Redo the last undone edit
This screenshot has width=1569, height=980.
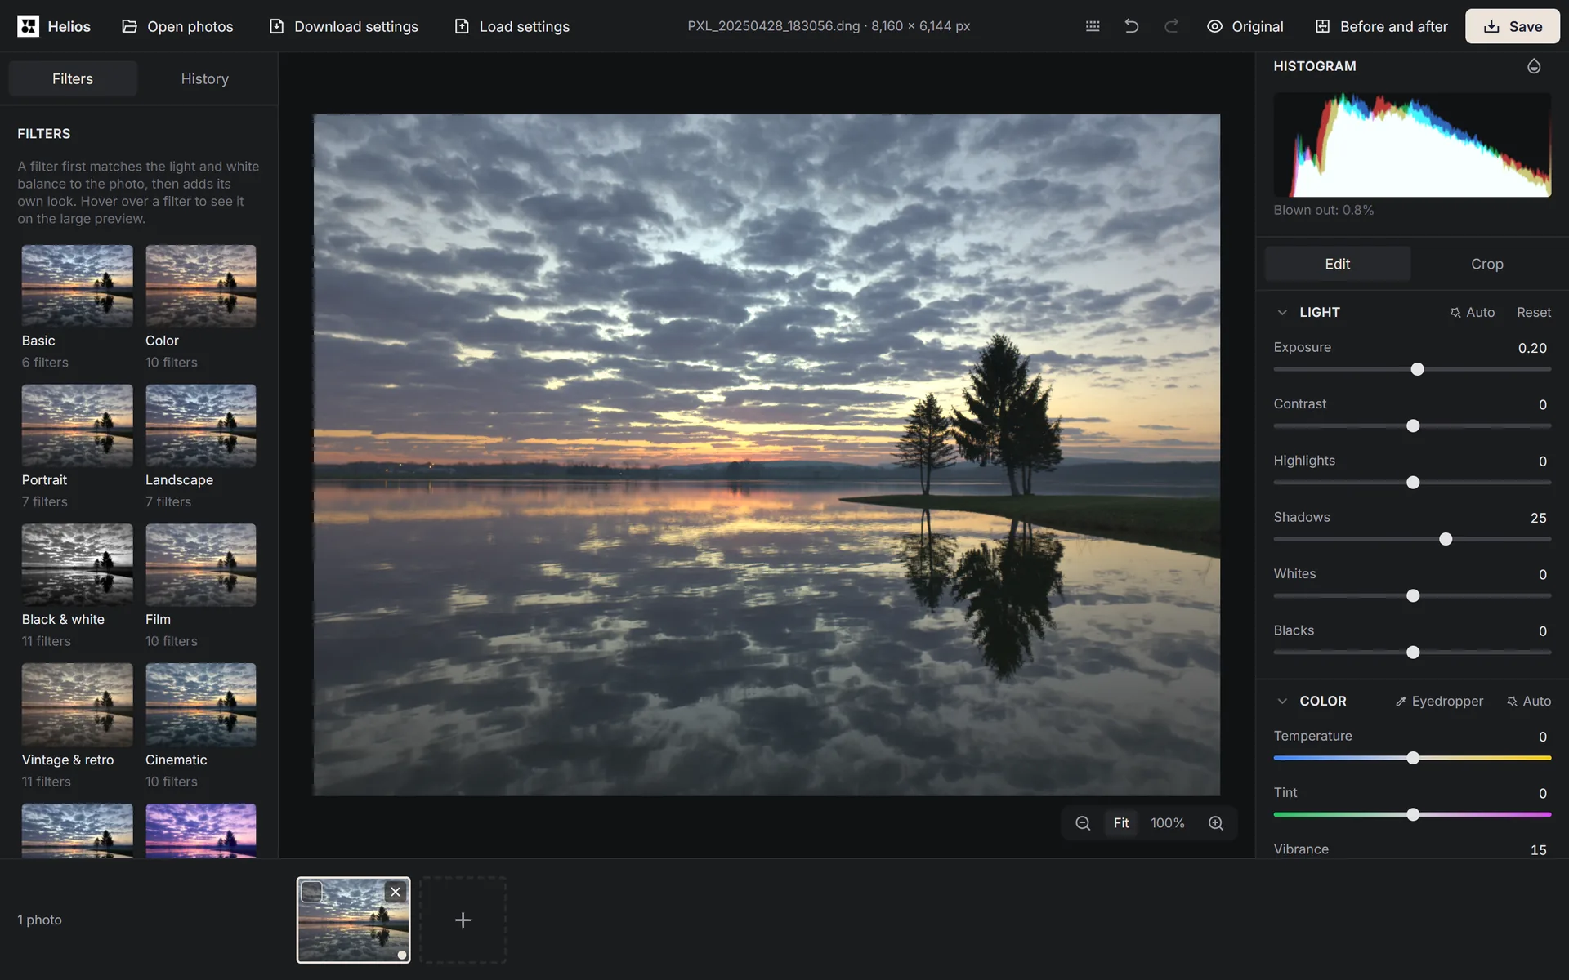click(x=1171, y=26)
